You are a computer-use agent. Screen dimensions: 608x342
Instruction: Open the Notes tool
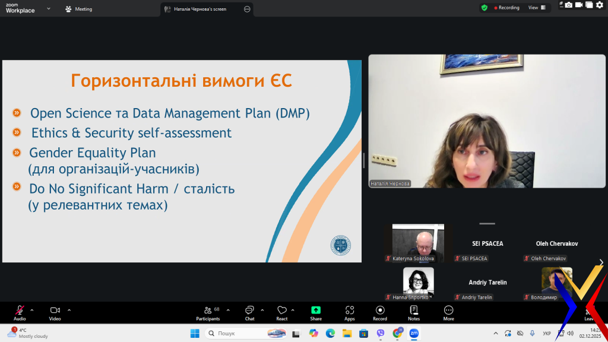pyautogui.click(x=414, y=312)
